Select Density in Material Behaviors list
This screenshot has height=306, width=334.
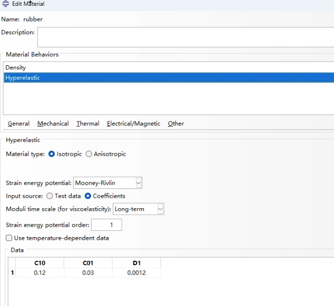(169, 68)
